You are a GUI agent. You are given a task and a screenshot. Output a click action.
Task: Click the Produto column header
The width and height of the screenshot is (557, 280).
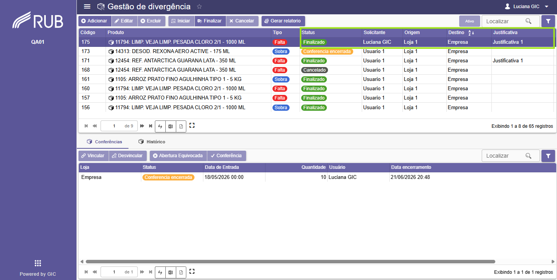188,33
